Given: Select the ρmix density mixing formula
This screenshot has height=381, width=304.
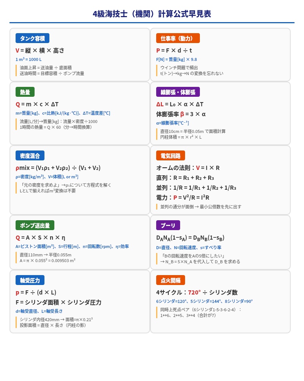Looking at the screenshot, I should pyautogui.click(x=58, y=168).
